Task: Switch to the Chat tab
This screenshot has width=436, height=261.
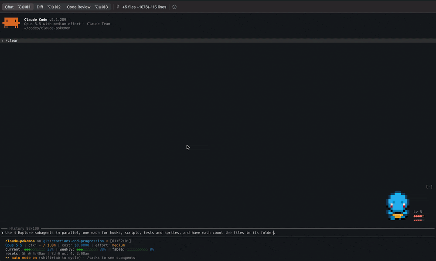Action: tap(17, 7)
